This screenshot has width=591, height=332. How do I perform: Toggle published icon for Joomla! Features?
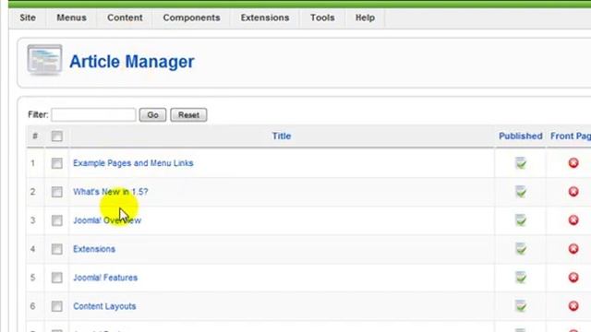click(521, 278)
